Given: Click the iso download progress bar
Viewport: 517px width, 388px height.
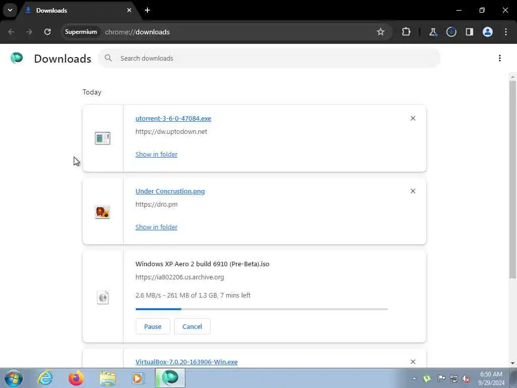Looking at the screenshot, I should [x=262, y=309].
